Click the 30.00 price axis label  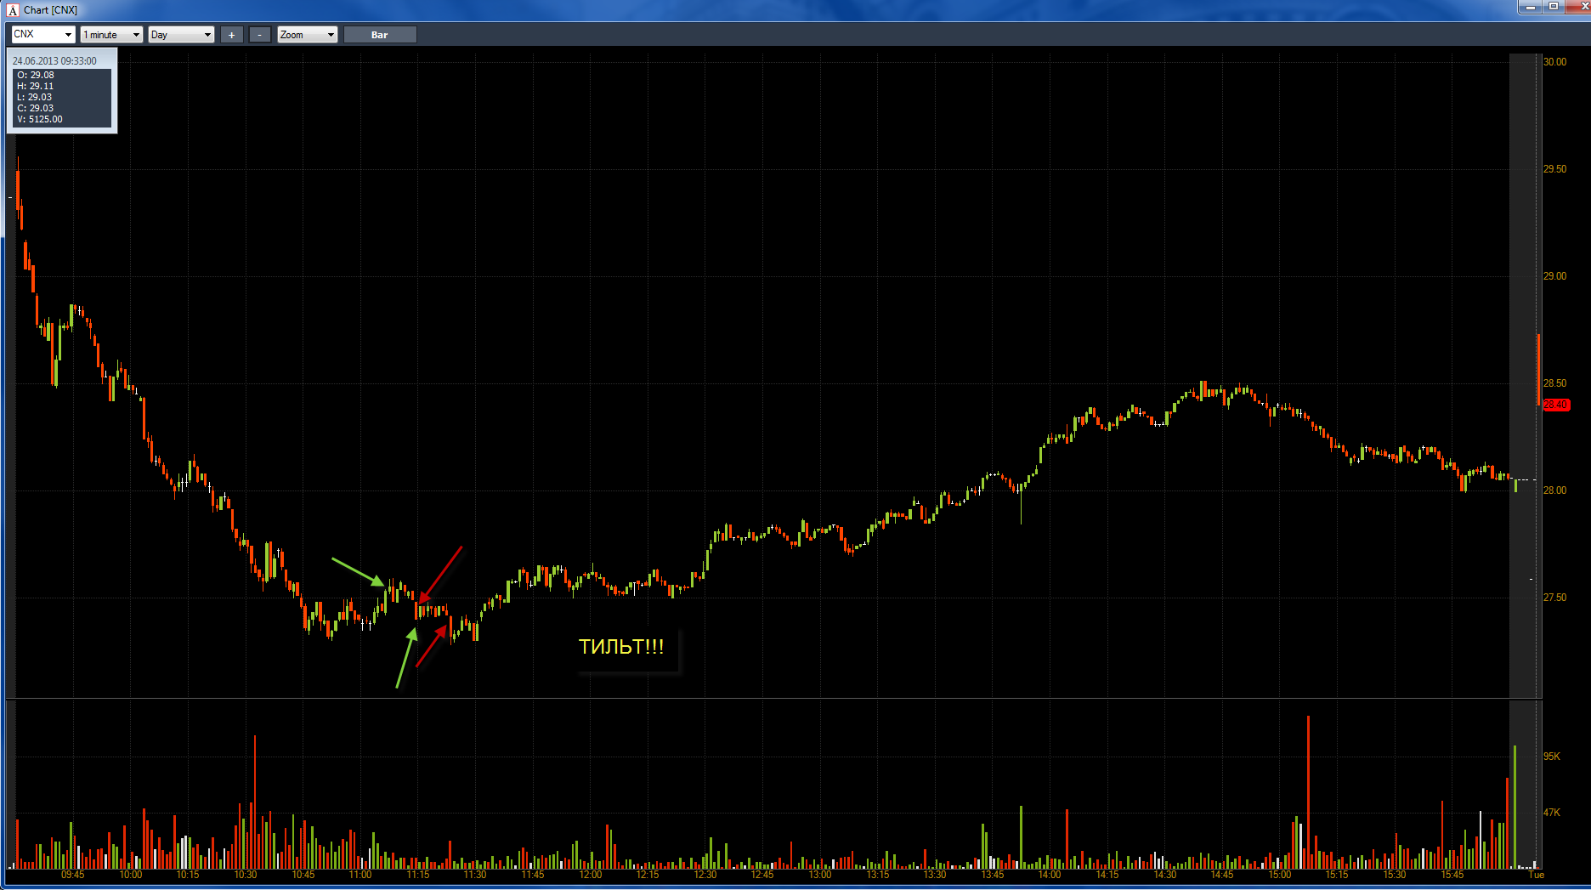coord(1554,62)
